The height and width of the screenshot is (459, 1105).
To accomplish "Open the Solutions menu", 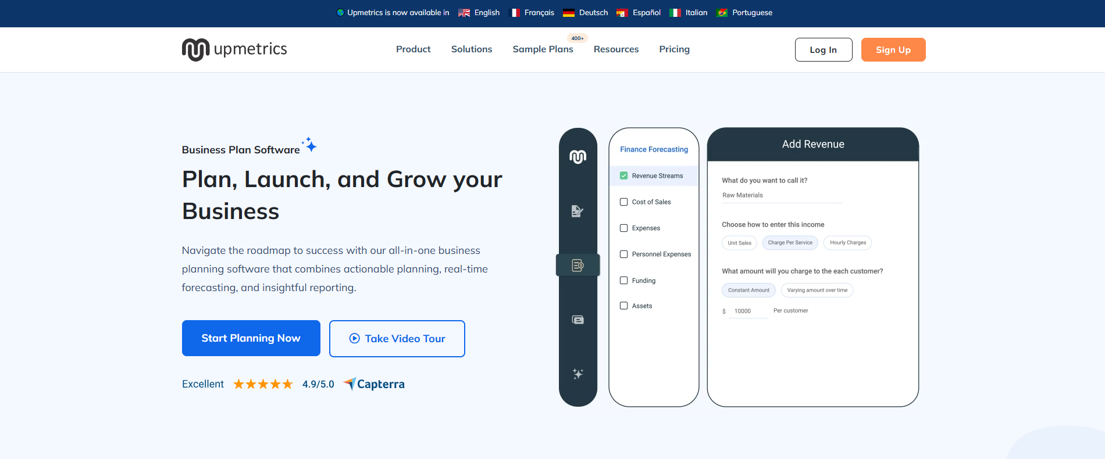I will pyautogui.click(x=472, y=49).
